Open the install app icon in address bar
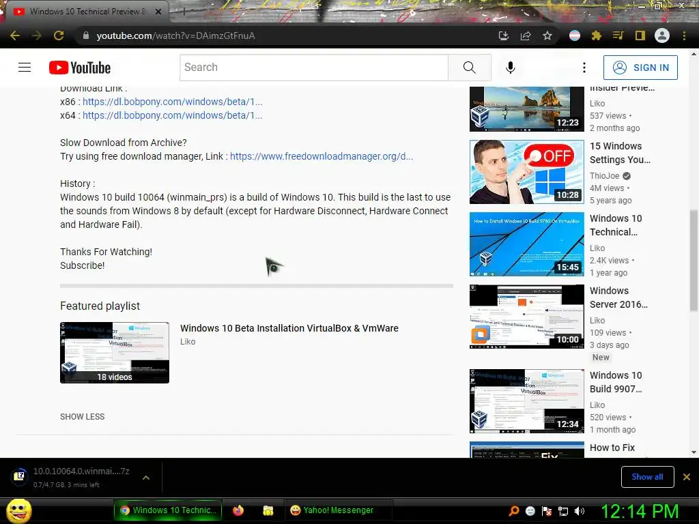This screenshot has width=699, height=524. (503, 35)
